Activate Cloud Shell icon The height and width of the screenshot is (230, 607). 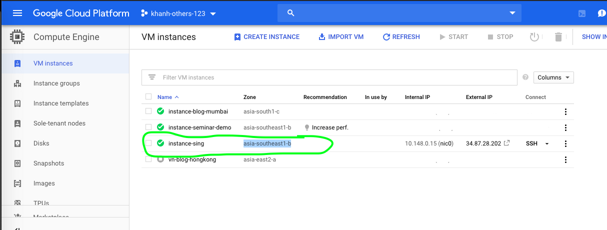pos(581,13)
